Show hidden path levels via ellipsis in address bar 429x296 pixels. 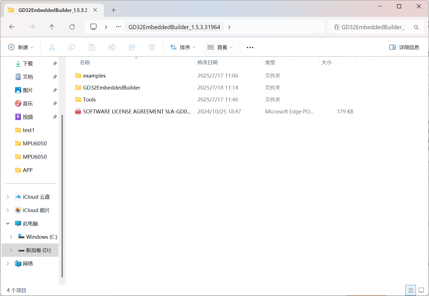118,27
